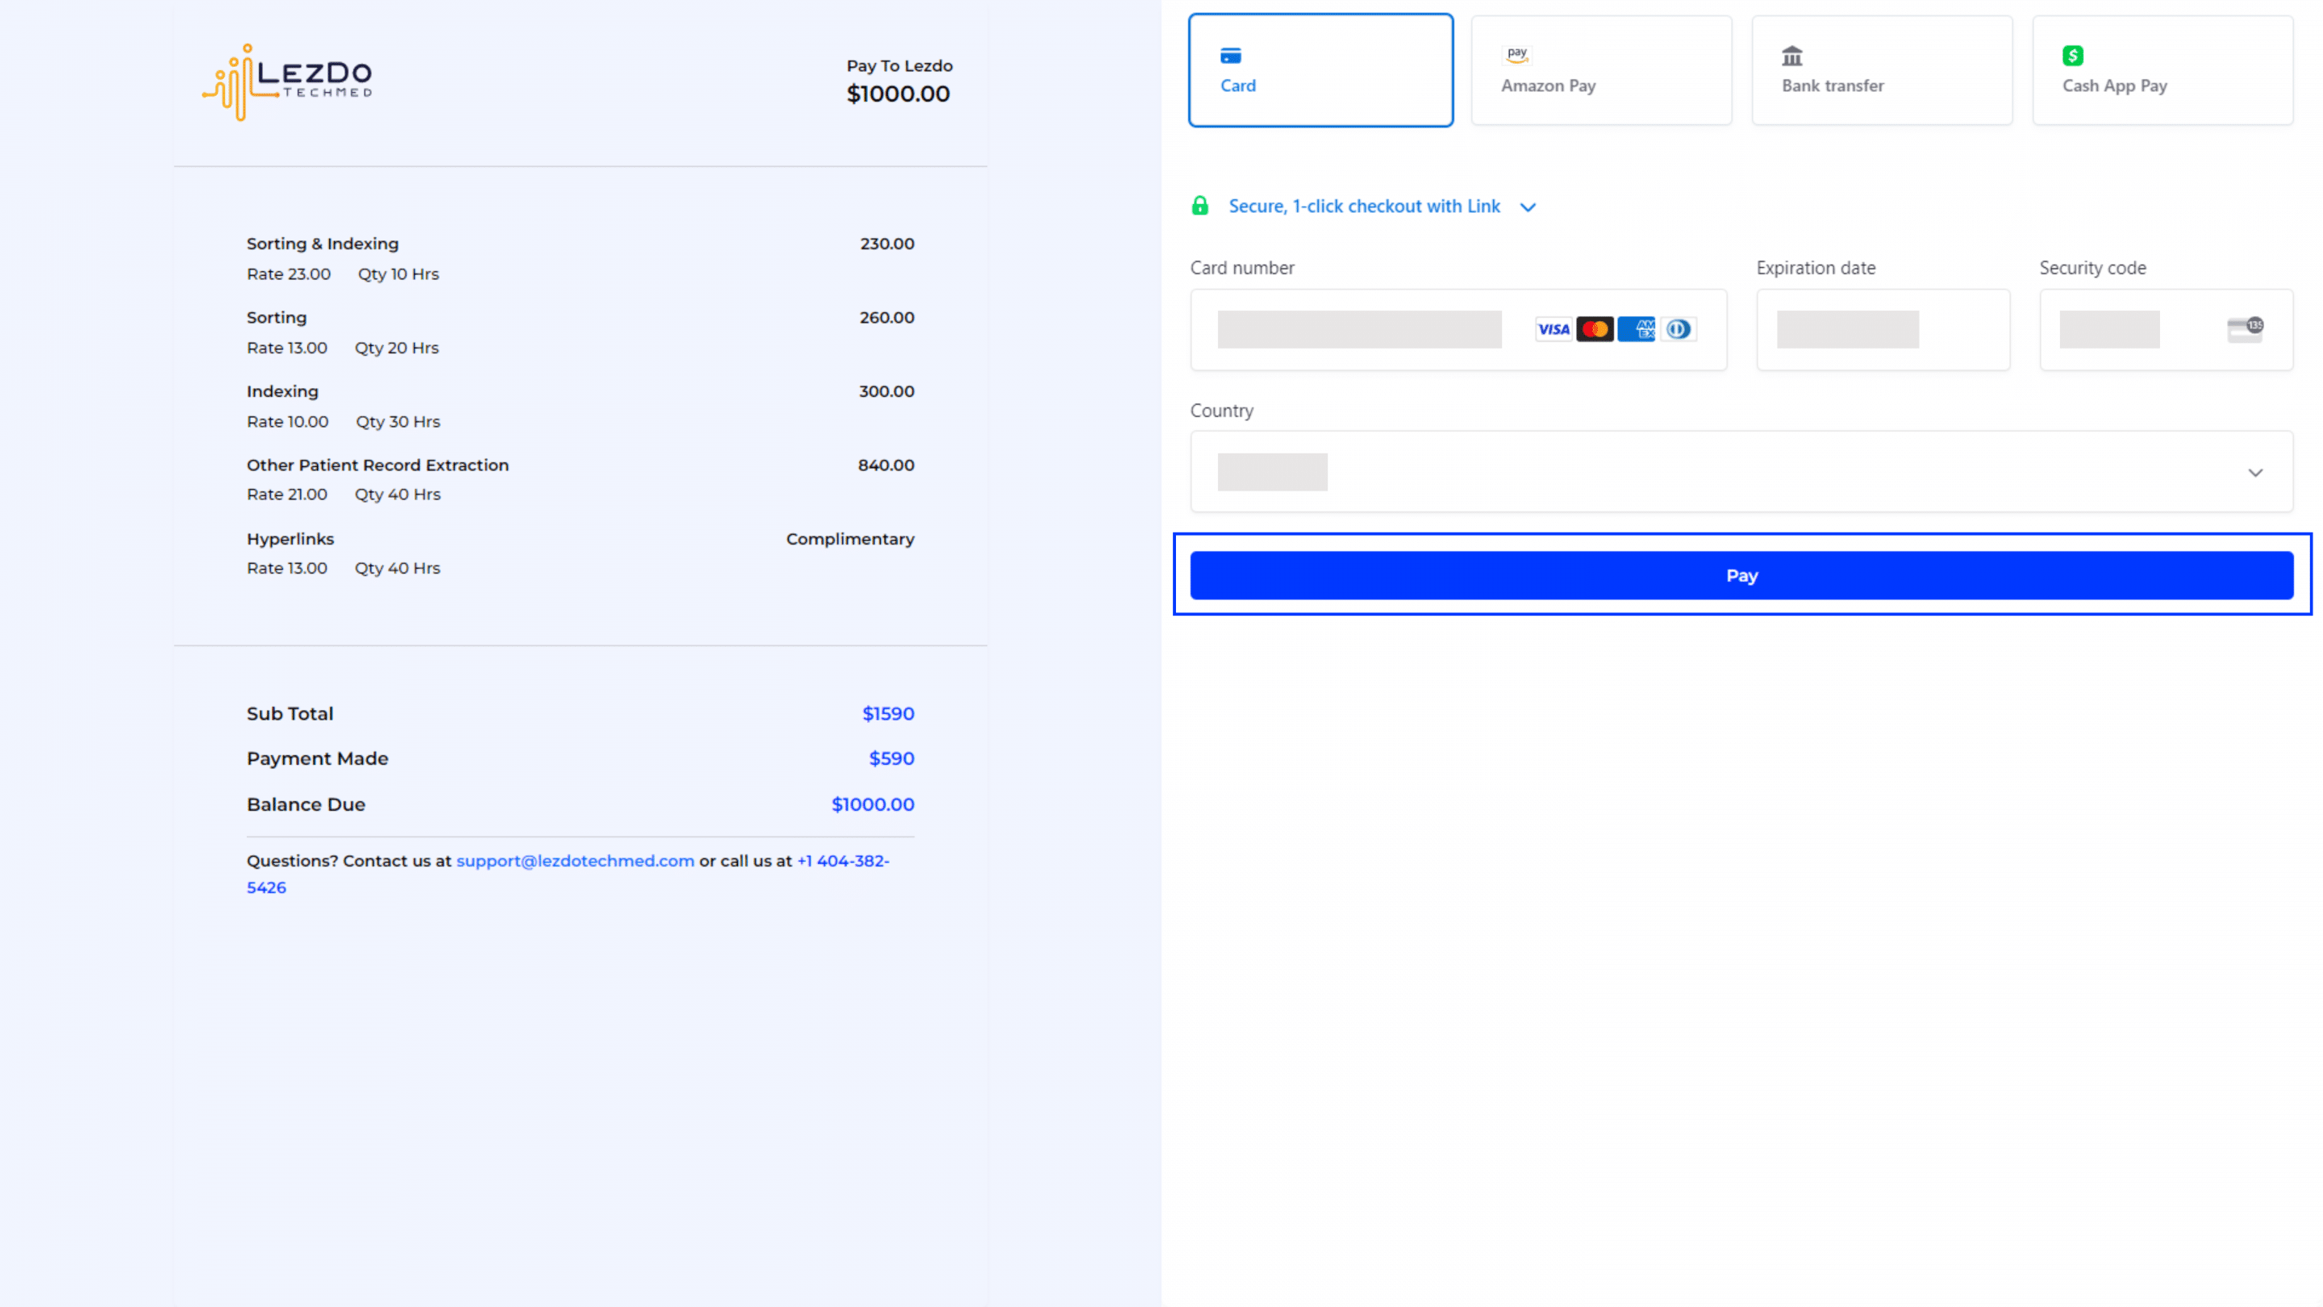Select the Card payment tab
Screen dimensions: 2323x1307
point(1320,70)
